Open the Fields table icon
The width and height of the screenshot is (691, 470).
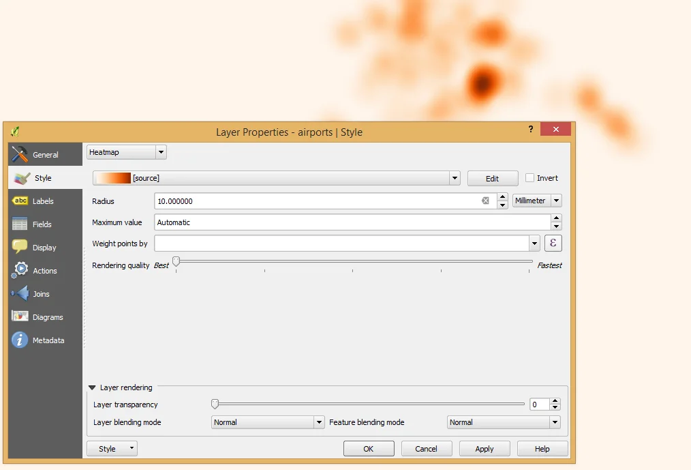tap(20, 224)
